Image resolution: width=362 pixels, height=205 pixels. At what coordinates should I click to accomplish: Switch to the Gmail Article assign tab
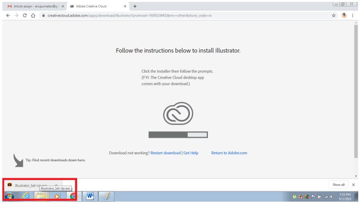(x=33, y=6)
